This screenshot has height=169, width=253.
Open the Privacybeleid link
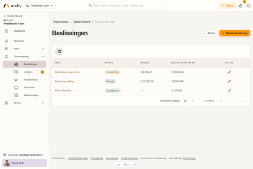pyautogui.click(x=97, y=158)
